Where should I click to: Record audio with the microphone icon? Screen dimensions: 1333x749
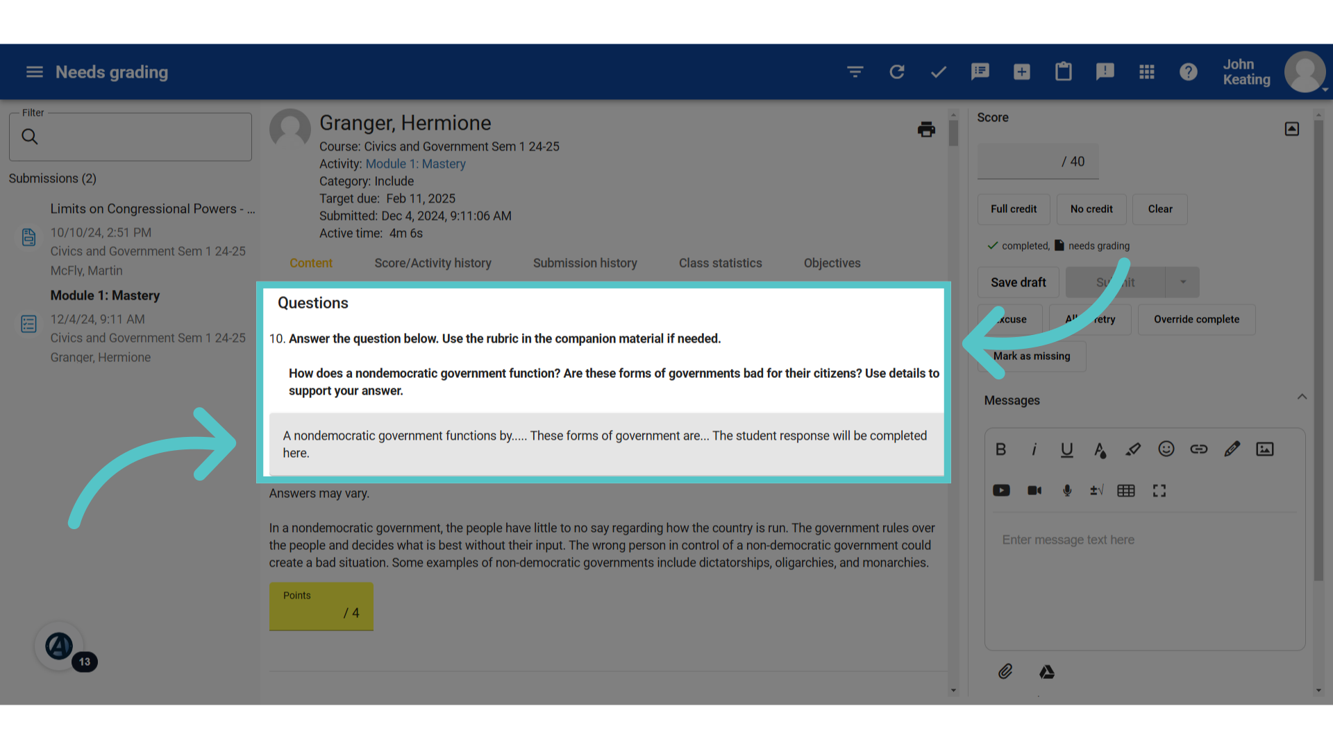click(x=1067, y=490)
